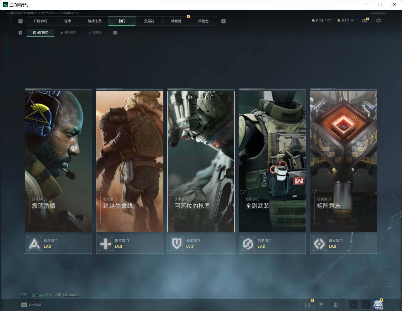Open the 阿萨拉的枪匠 tactical department card
Image resolution: width=402 pixels, height=311 pixels.
pos(201,161)
